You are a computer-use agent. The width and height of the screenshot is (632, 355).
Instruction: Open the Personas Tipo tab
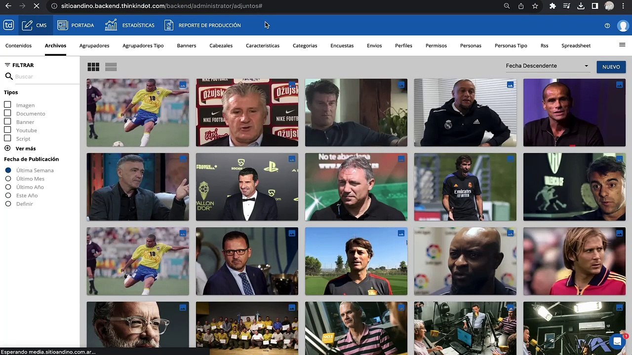(x=511, y=45)
